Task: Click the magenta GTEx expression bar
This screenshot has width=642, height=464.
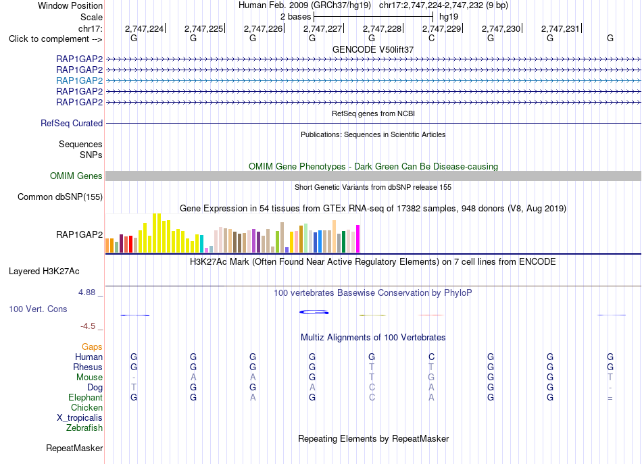Action: (358, 238)
